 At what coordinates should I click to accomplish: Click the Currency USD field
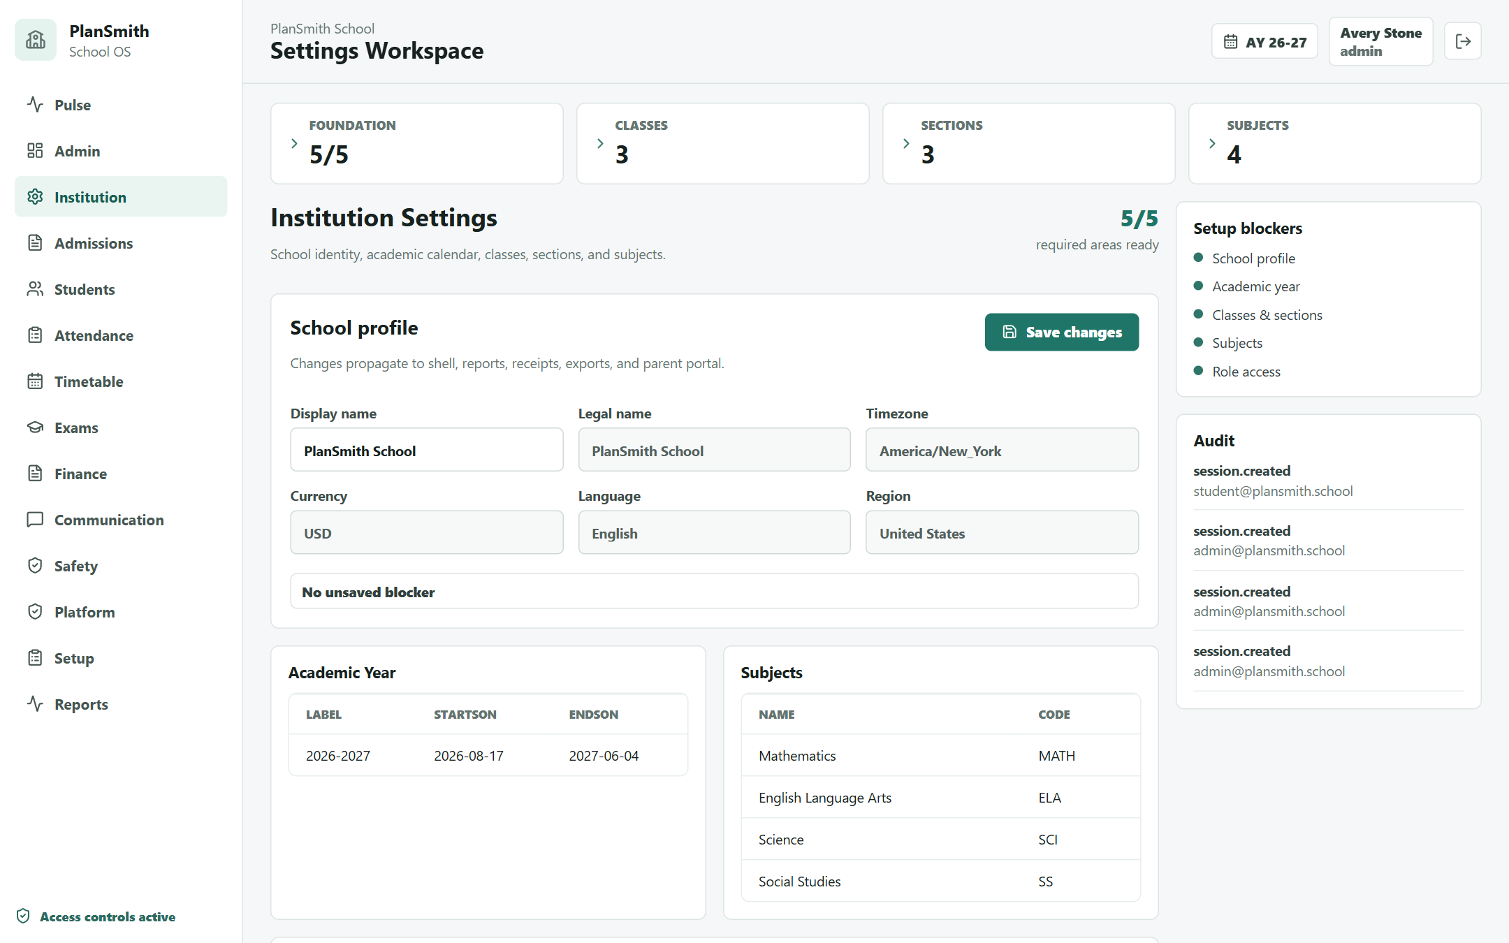click(x=427, y=533)
